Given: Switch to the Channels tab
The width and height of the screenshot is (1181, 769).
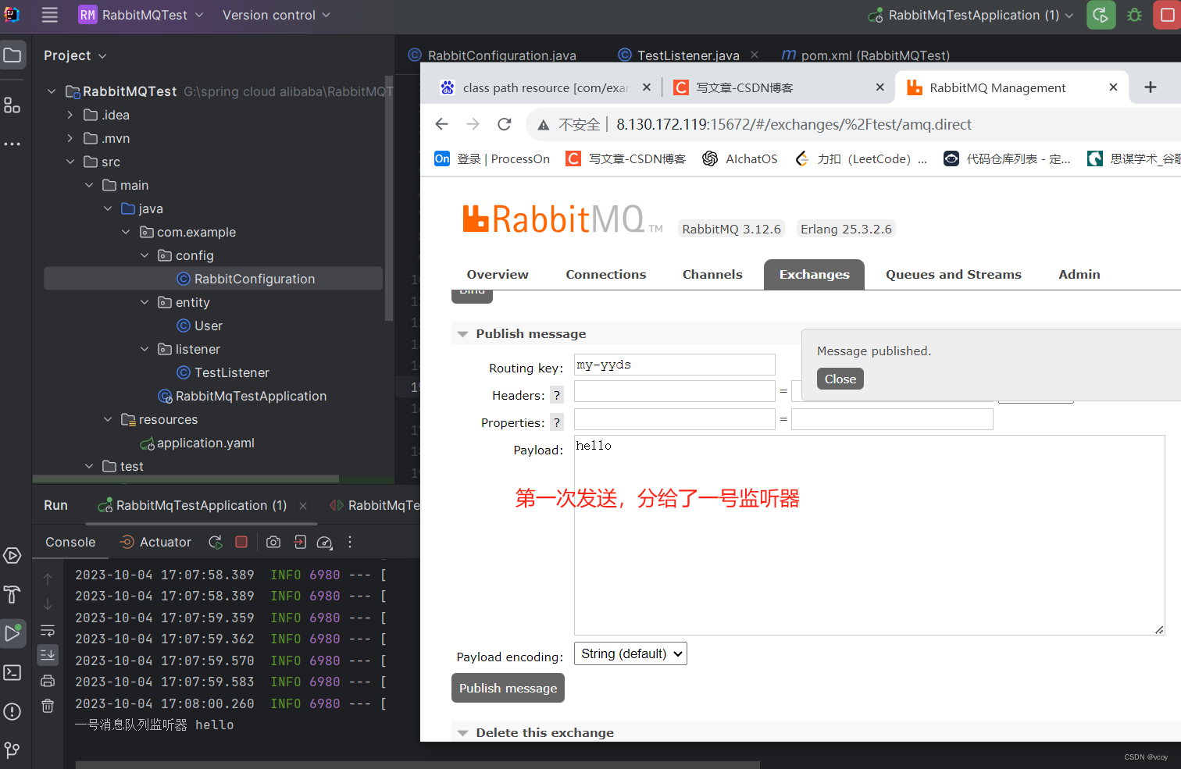Looking at the screenshot, I should pyautogui.click(x=712, y=275).
